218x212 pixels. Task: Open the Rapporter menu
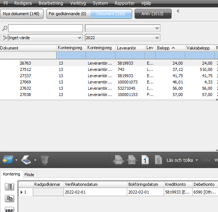125,3
